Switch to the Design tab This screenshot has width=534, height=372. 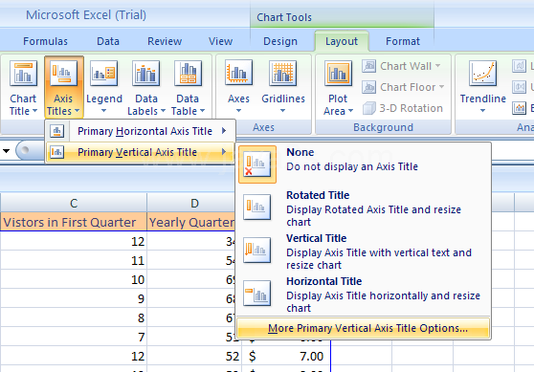tap(280, 41)
